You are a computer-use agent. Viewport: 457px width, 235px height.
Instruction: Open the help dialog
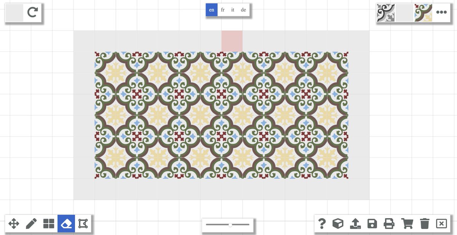322,224
